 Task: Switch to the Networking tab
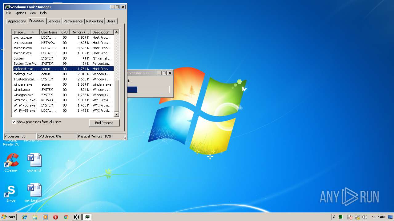[x=94, y=21]
